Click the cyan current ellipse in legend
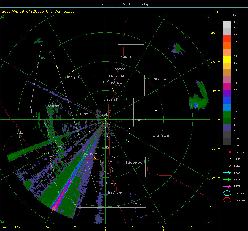This screenshot has width=248, height=231. pos(227,193)
